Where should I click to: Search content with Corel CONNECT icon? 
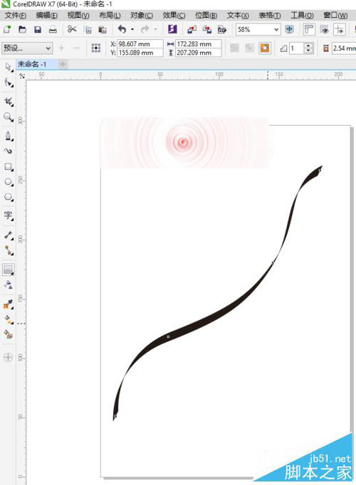pyautogui.click(x=172, y=29)
